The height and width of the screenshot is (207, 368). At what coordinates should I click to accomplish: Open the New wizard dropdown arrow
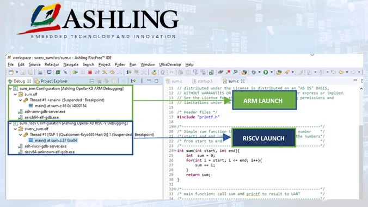(17, 72)
